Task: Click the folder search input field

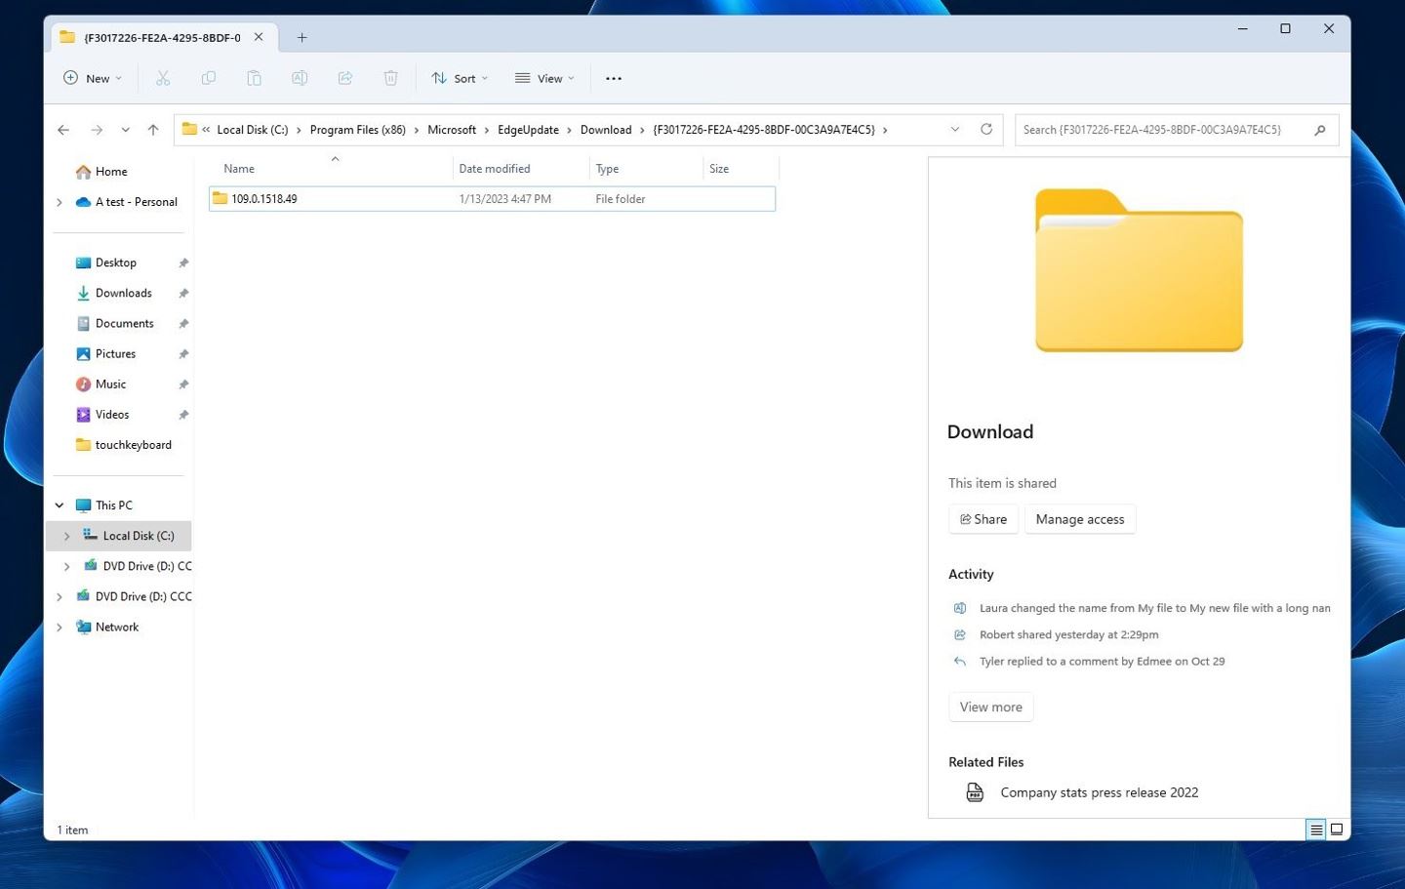Action: coord(1161,130)
